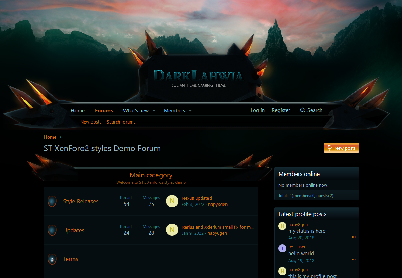Viewport: 402px width, 278px height.
Task: Expand the Members dropdown arrow
Action: [190, 111]
